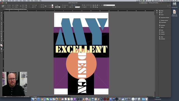The height and width of the screenshot is (101, 179).
Task: Open the Flattener Preview panel
Action: coord(164,20)
